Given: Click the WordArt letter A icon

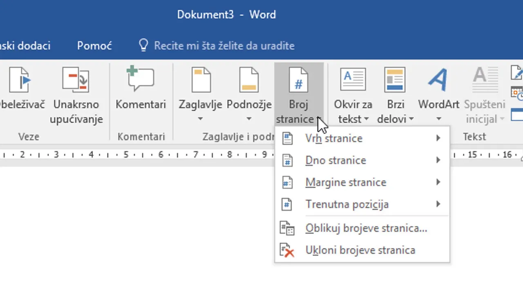Looking at the screenshot, I should click(438, 80).
